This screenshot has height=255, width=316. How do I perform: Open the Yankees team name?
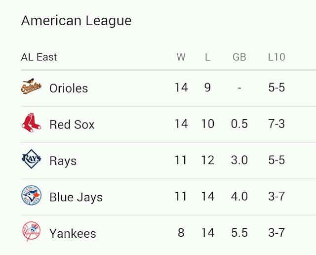click(73, 233)
